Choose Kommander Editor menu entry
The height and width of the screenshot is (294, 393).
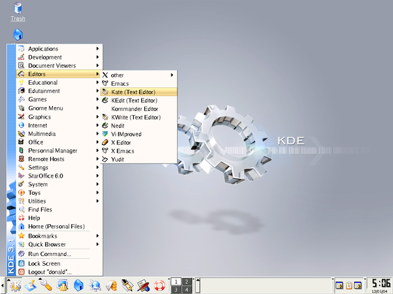tap(139, 109)
